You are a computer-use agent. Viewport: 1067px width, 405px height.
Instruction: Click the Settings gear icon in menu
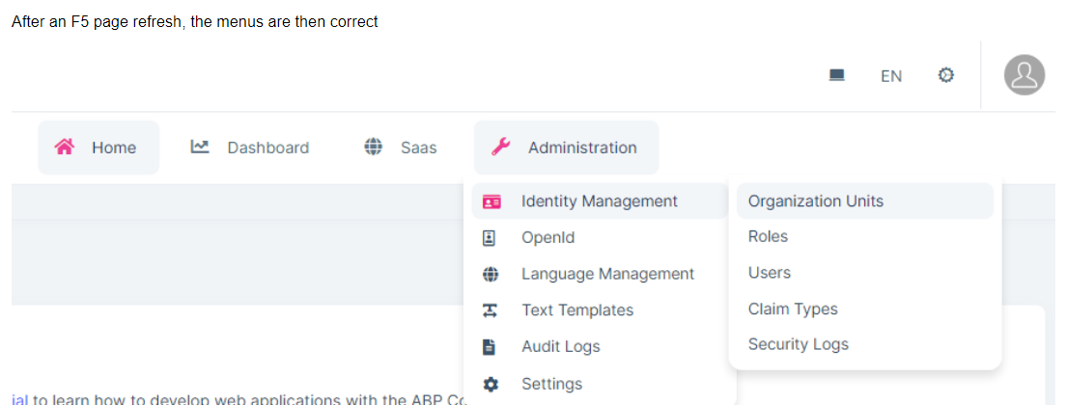491,384
